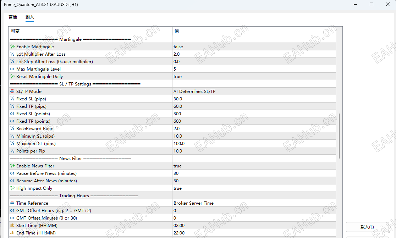The image size is (396, 238).
Task: Click the 载入(L) load button
Action: pyautogui.click(x=367, y=227)
